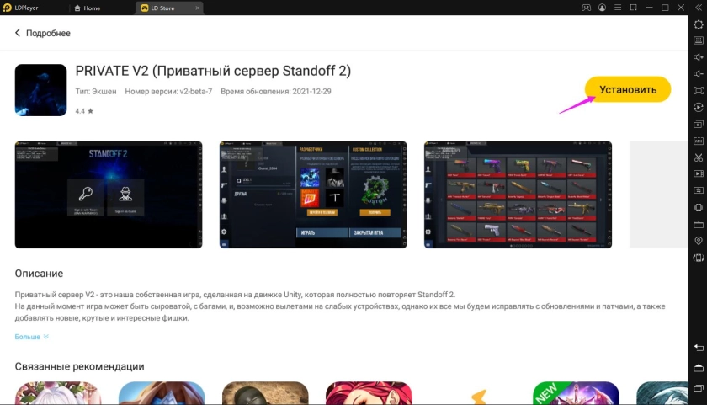
Task: Click the mini-window icon in title bar
Action: point(634,8)
